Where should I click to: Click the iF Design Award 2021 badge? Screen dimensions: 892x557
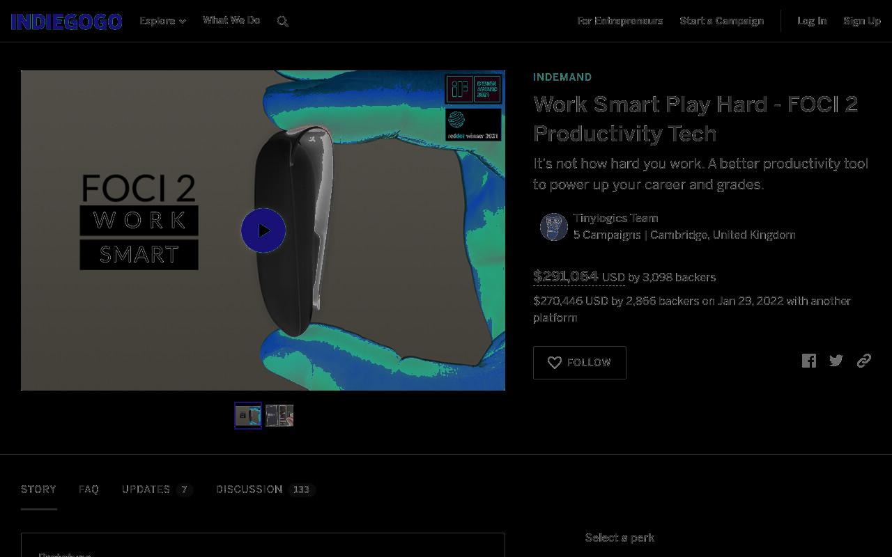[473, 89]
